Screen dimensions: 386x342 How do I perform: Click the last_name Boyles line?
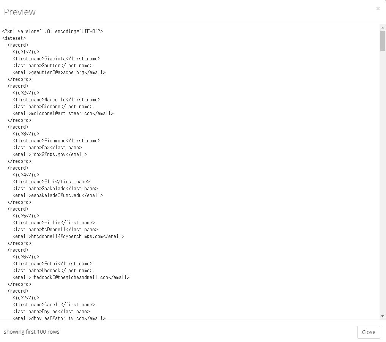click(51, 312)
